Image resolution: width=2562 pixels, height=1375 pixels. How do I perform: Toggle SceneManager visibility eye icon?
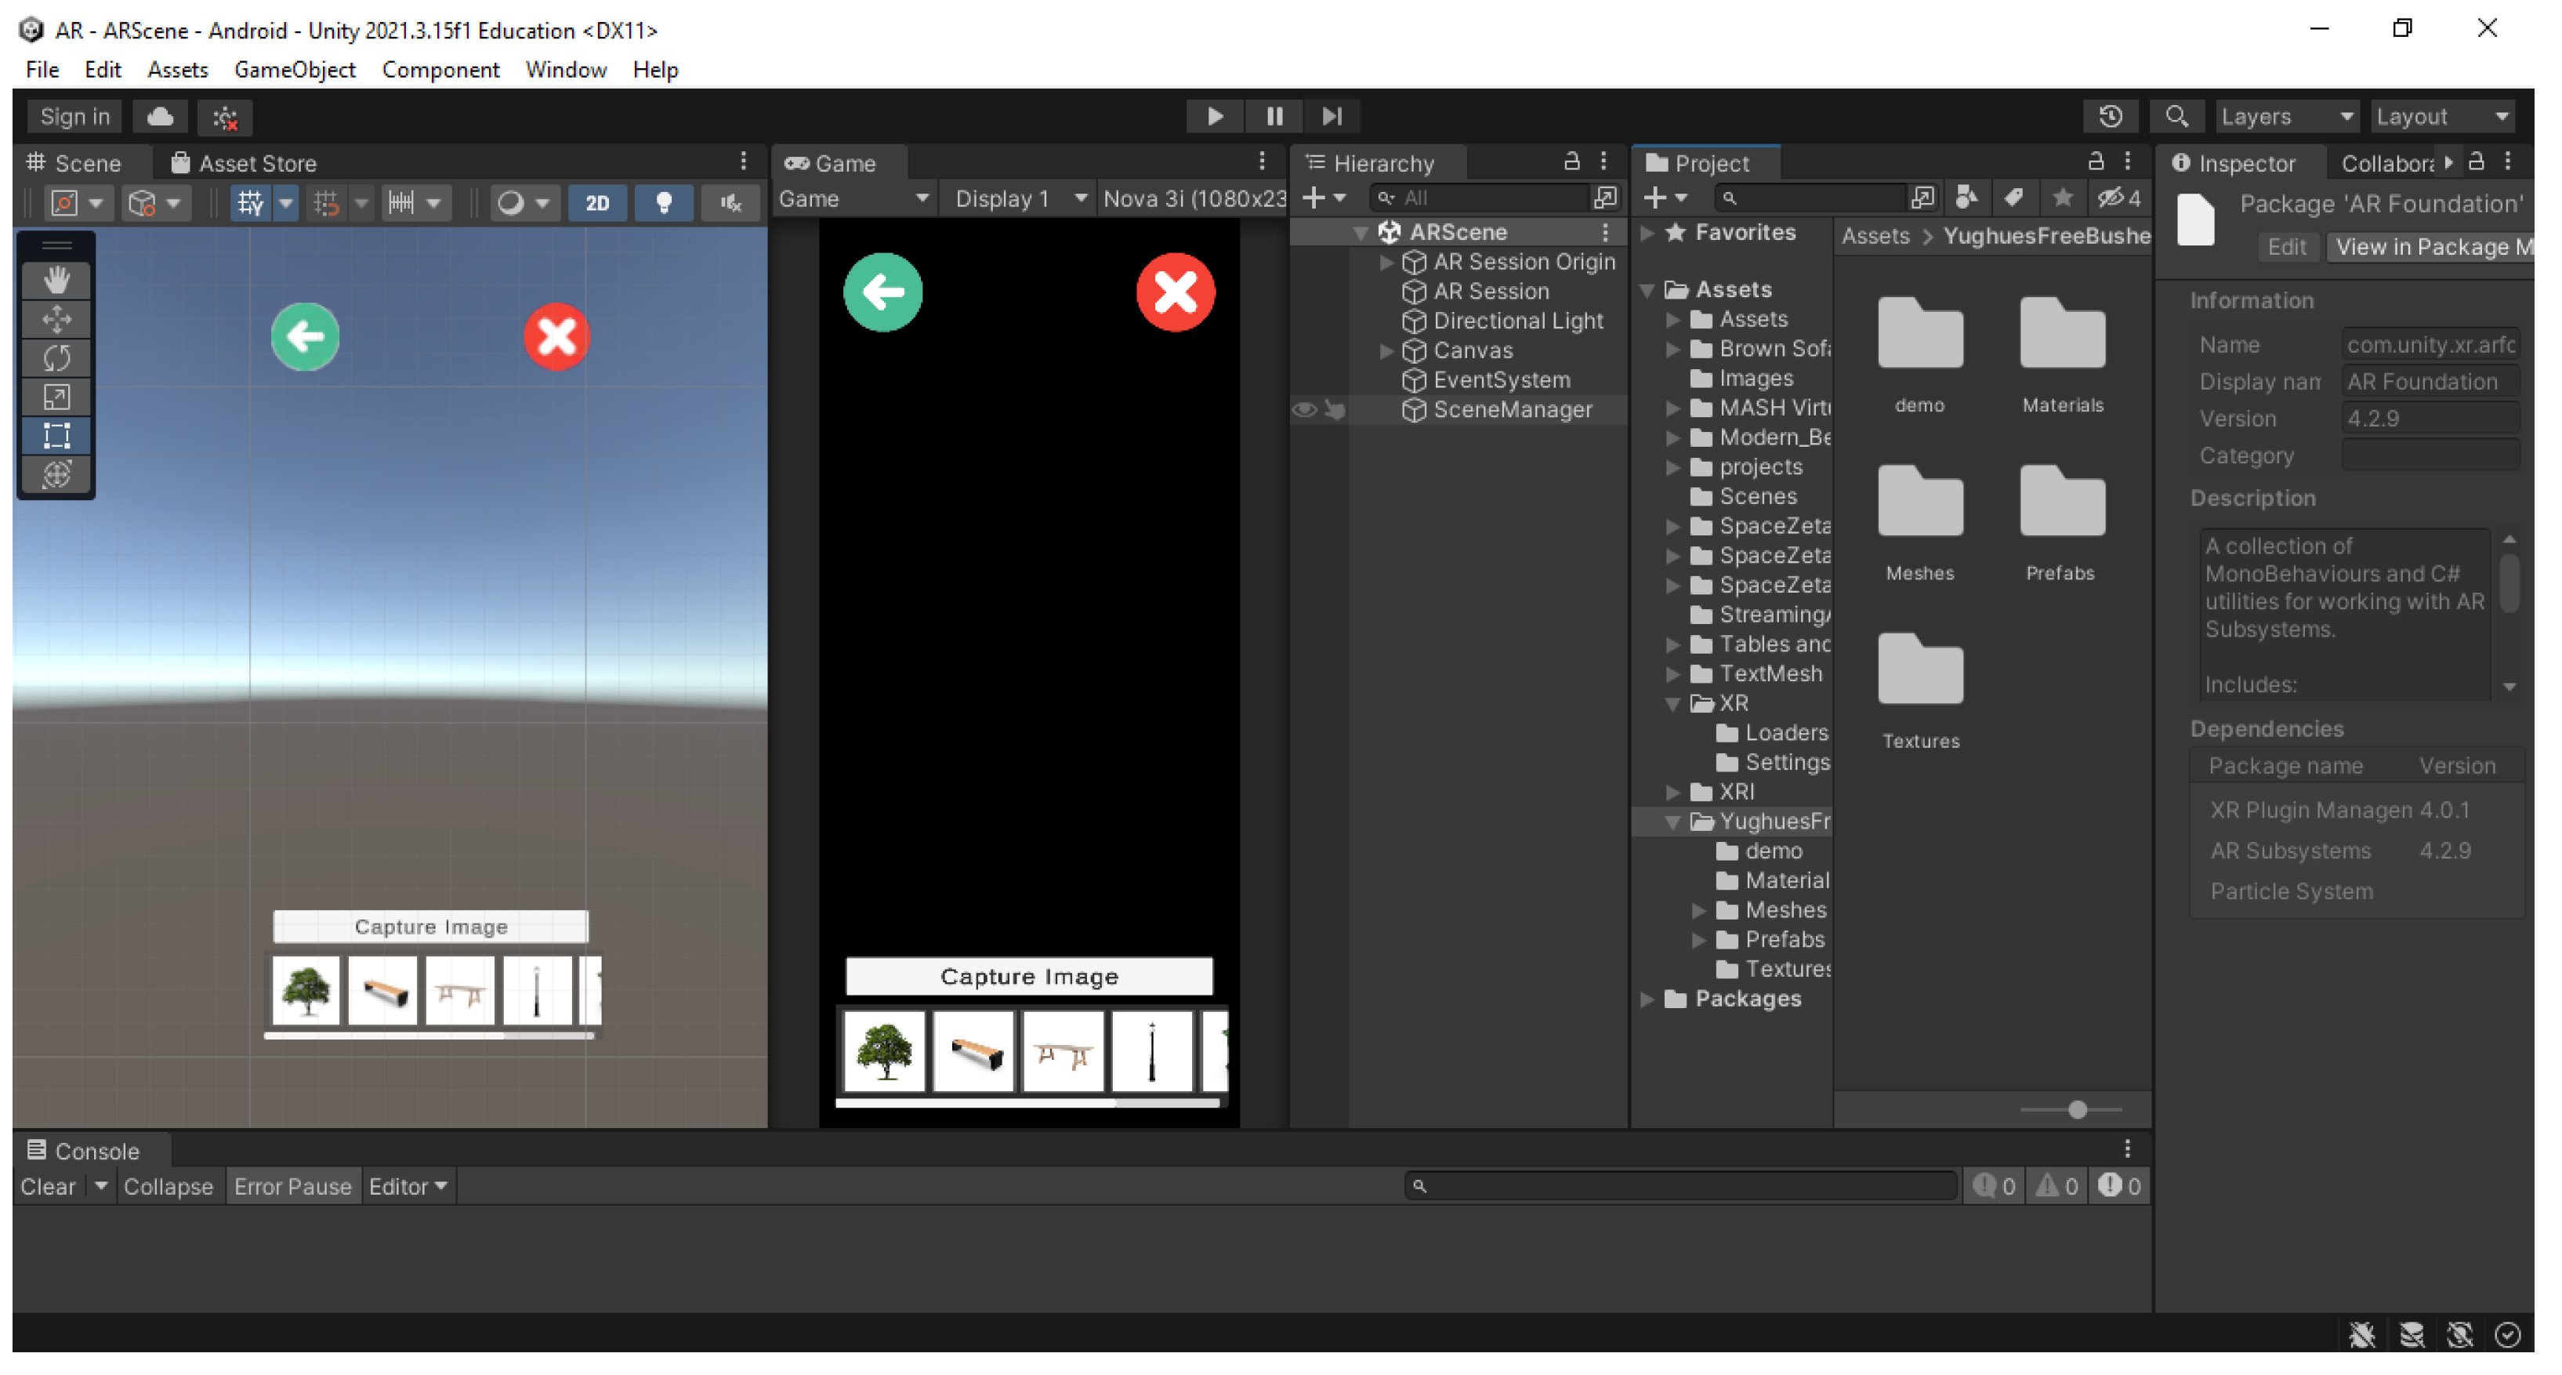tap(1304, 410)
